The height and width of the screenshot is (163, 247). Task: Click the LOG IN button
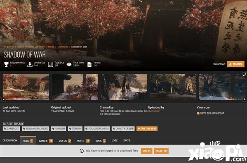(x=146, y=151)
